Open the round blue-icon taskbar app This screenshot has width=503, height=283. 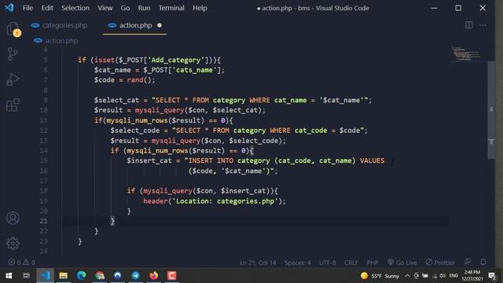(x=118, y=276)
